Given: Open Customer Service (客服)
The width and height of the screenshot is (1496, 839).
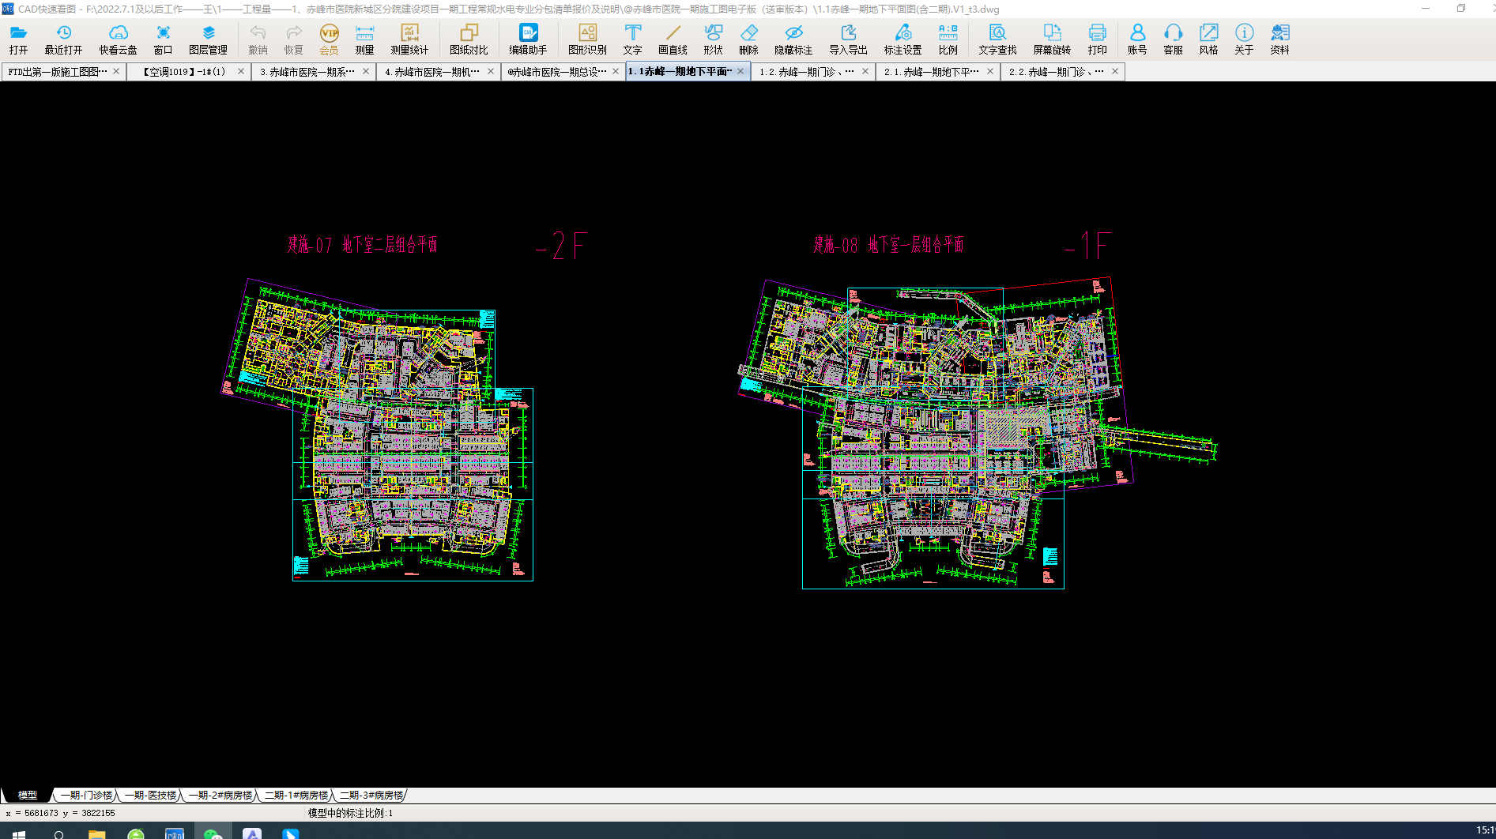Looking at the screenshot, I should (x=1173, y=40).
